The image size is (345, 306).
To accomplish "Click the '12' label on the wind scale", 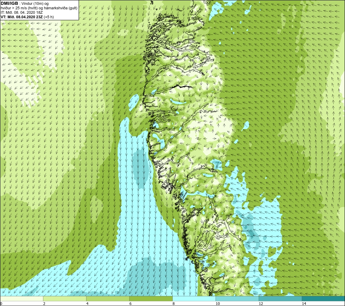I will (x=261, y=304).
